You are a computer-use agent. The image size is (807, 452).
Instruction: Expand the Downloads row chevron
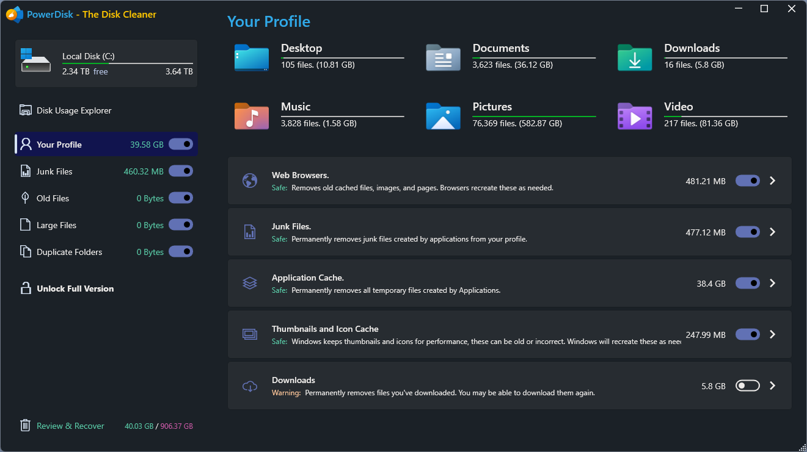(x=773, y=386)
